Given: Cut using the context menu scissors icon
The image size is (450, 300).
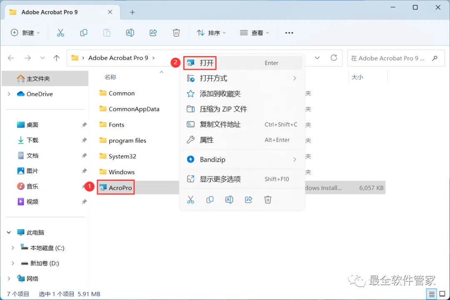Looking at the screenshot, I should coord(190,199).
